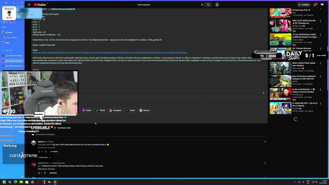Go forward with browser forward arrow
This screenshot has height=185, width=329.
[18, 3]
